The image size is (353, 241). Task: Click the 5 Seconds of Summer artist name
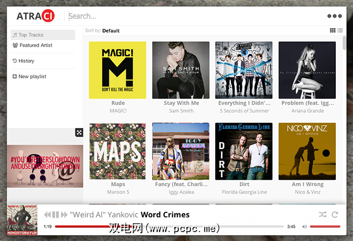[244, 111]
